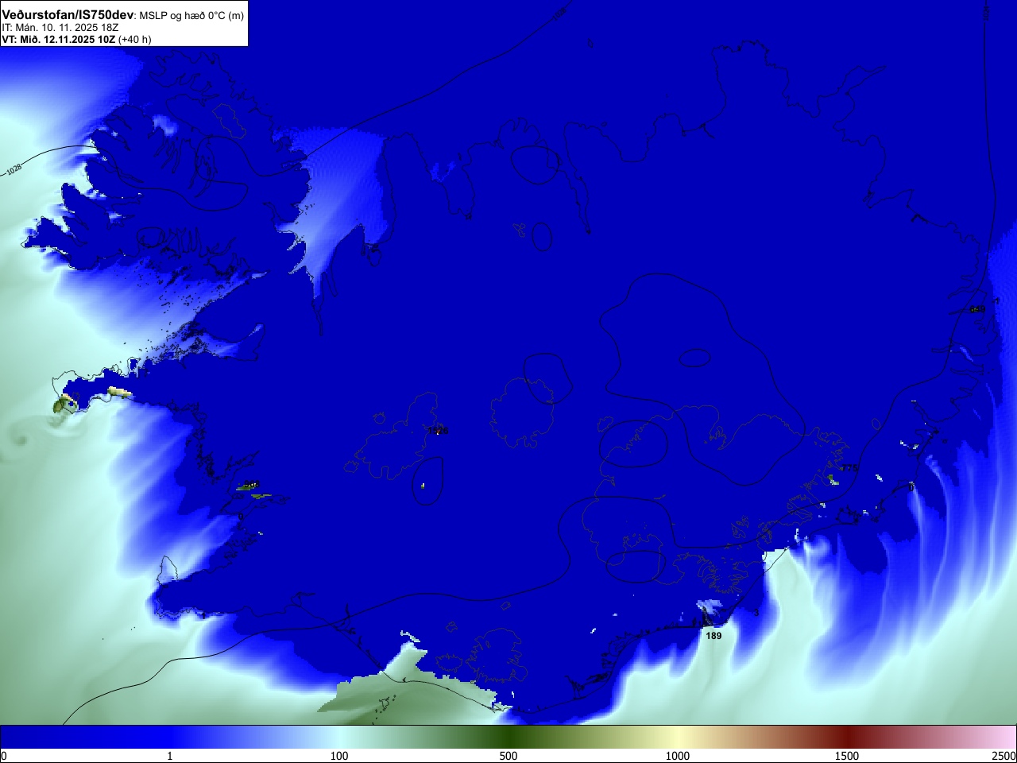Screen dimensions: 1017x763
Task: Click the IT initialization time line
Action: 60,28
